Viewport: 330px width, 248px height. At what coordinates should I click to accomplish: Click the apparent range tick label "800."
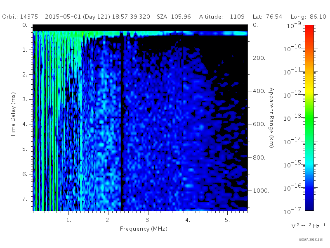coord(259,157)
